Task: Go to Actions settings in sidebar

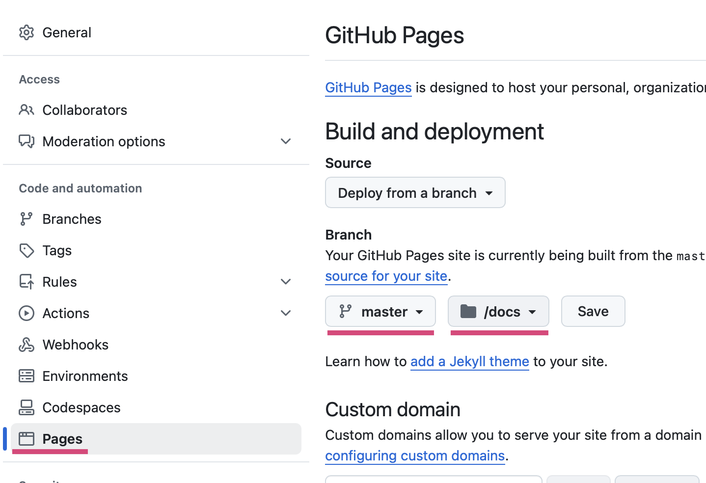Action: 66,313
